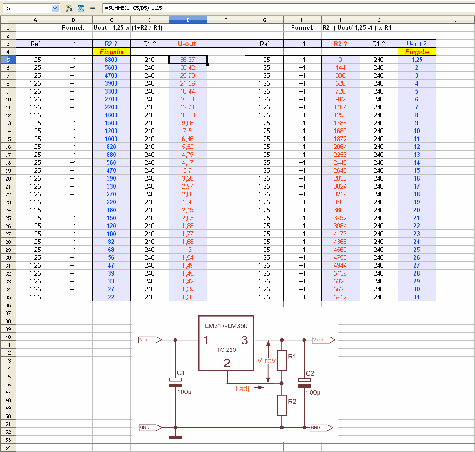Open the Function Wizard icon
475x452 pixels.
(x=69, y=8)
